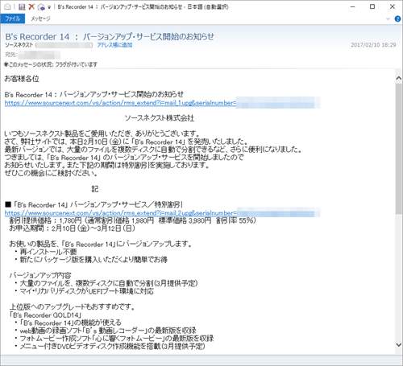Image resolution: width=403 pixels, height=366 pixels.
Task: Click the save message icon in quick access toolbar
Action: click(22, 6)
